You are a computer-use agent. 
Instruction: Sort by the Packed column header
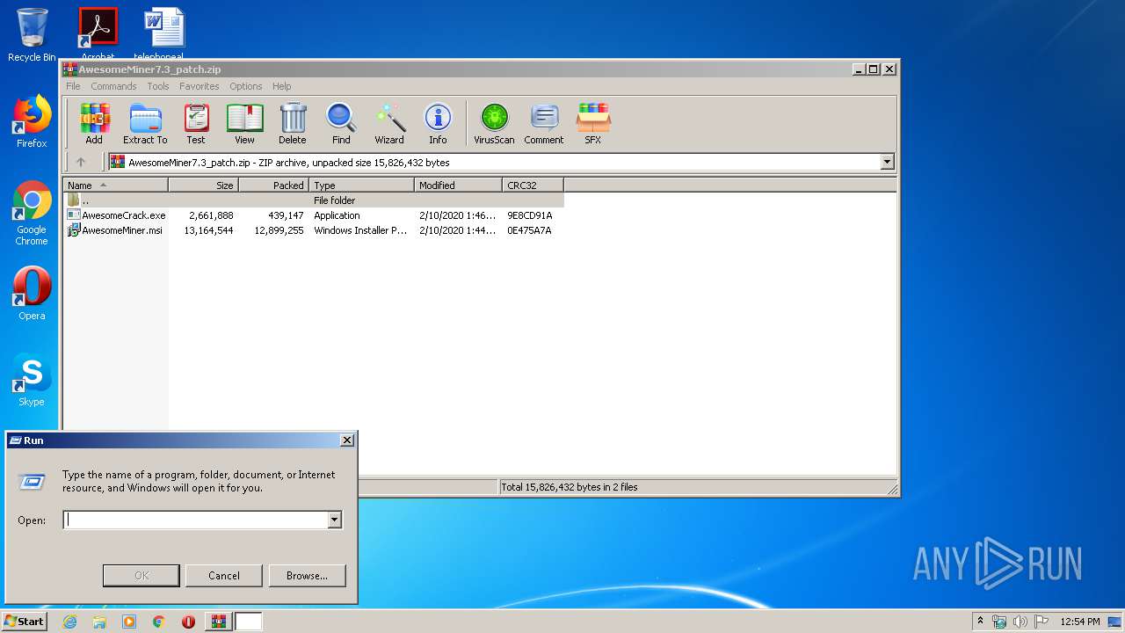click(273, 186)
